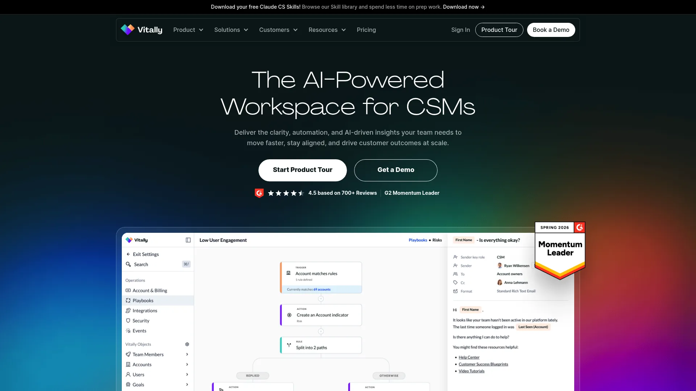The image size is (696, 391).
Task: Click the Create an Account indicator radio icon
Action: point(289,315)
